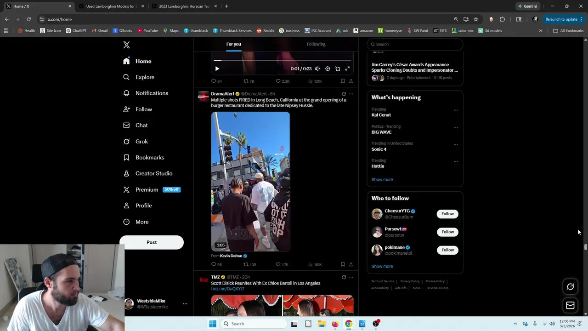Screen dimensions: 588x331
Task: Enter fullscreen on the video
Action: (x=347, y=69)
